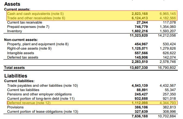
Task: Click deferred revenue prior value 4,344,793
Action: (168, 103)
